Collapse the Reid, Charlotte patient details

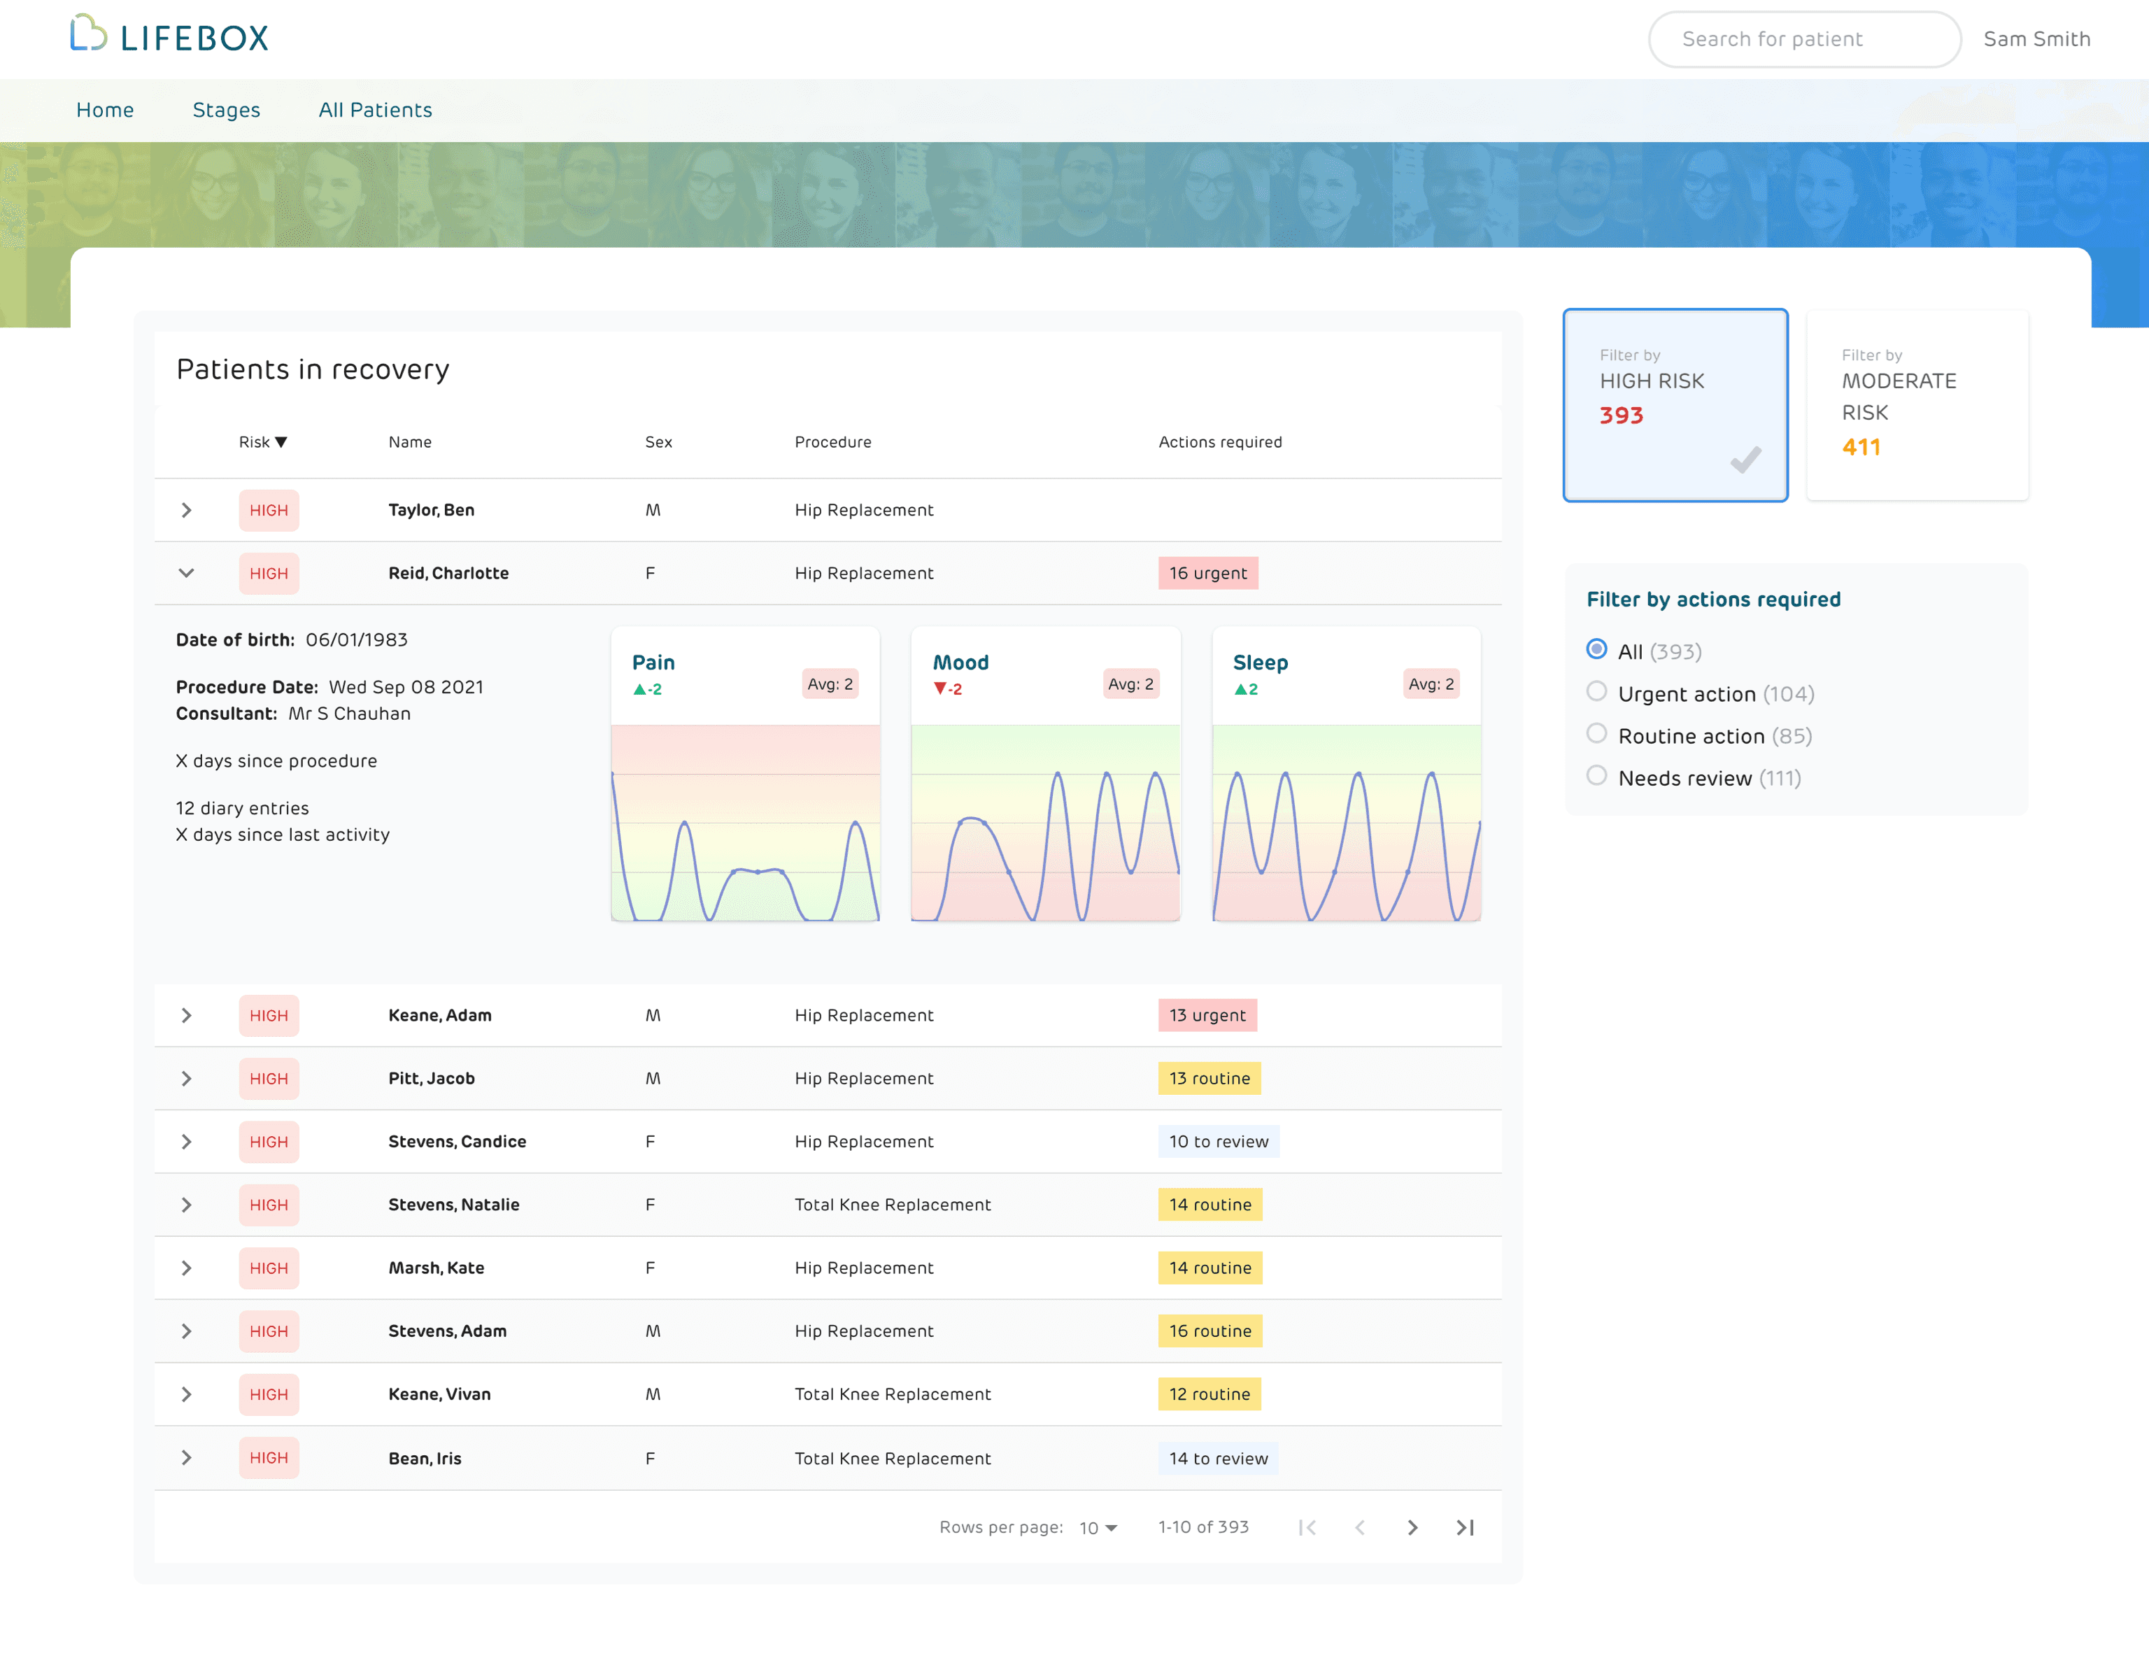pyautogui.click(x=186, y=573)
